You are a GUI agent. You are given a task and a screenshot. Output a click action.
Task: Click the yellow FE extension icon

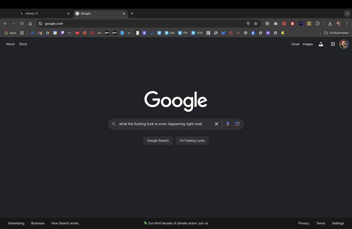[309, 24]
